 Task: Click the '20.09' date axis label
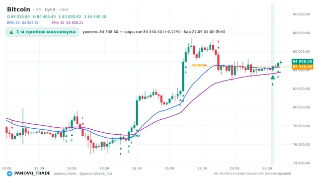pos(169,169)
